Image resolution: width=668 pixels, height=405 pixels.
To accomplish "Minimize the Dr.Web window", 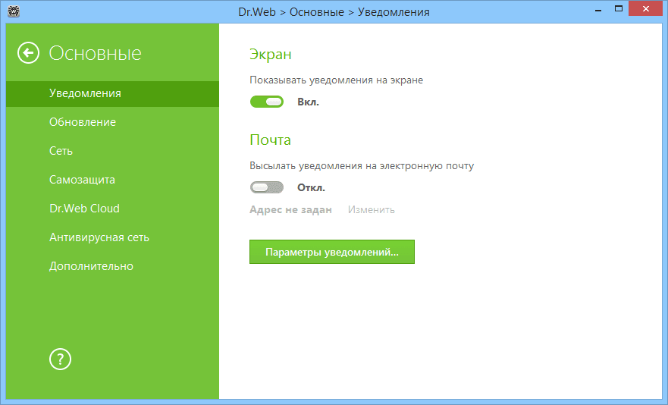I will pos(598,9).
